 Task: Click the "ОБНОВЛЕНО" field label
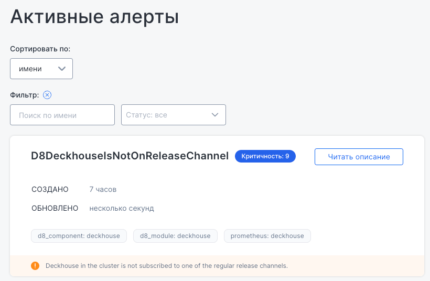click(55, 208)
